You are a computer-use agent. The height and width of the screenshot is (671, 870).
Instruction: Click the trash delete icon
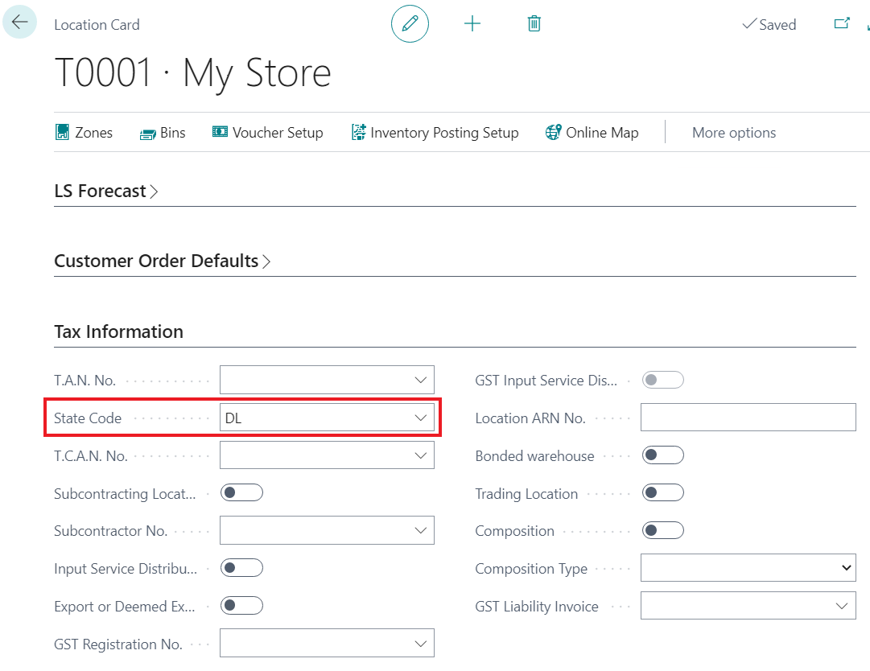[x=534, y=24]
